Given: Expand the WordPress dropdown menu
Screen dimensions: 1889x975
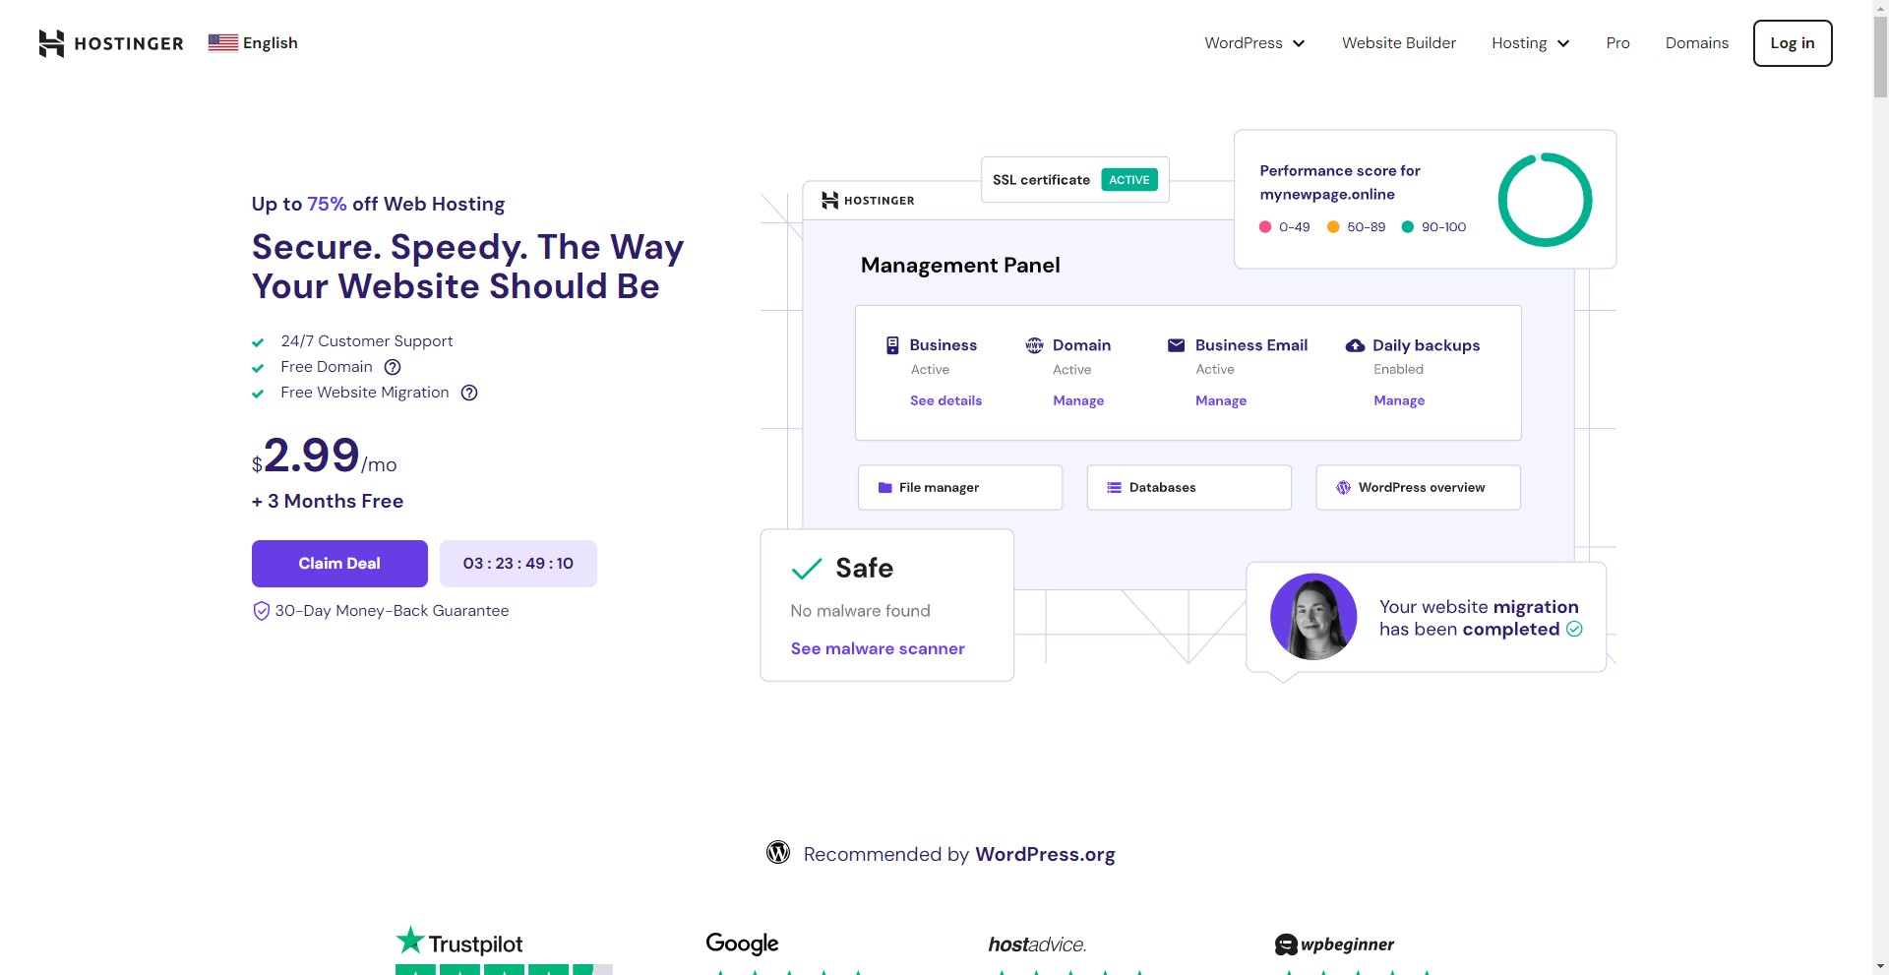Looking at the screenshot, I should pos(1254,43).
